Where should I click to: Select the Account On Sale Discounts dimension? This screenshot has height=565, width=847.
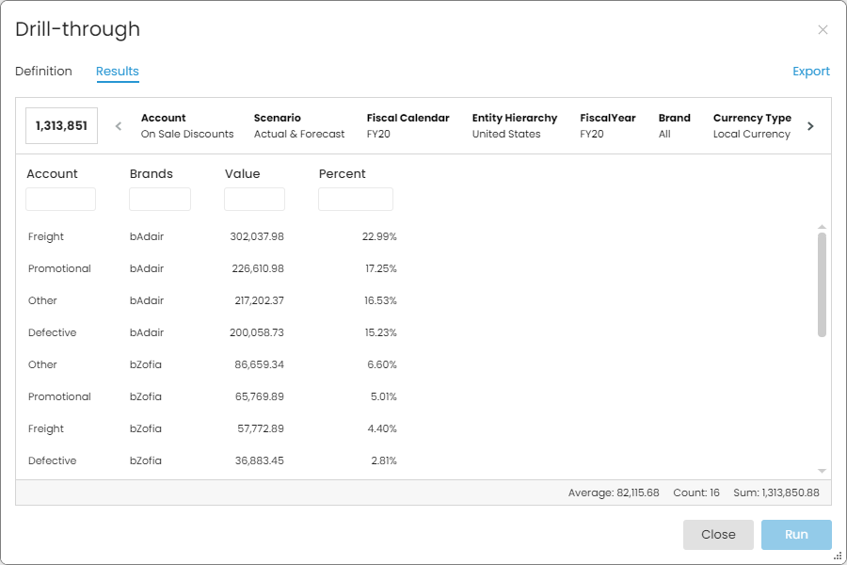pyautogui.click(x=187, y=126)
